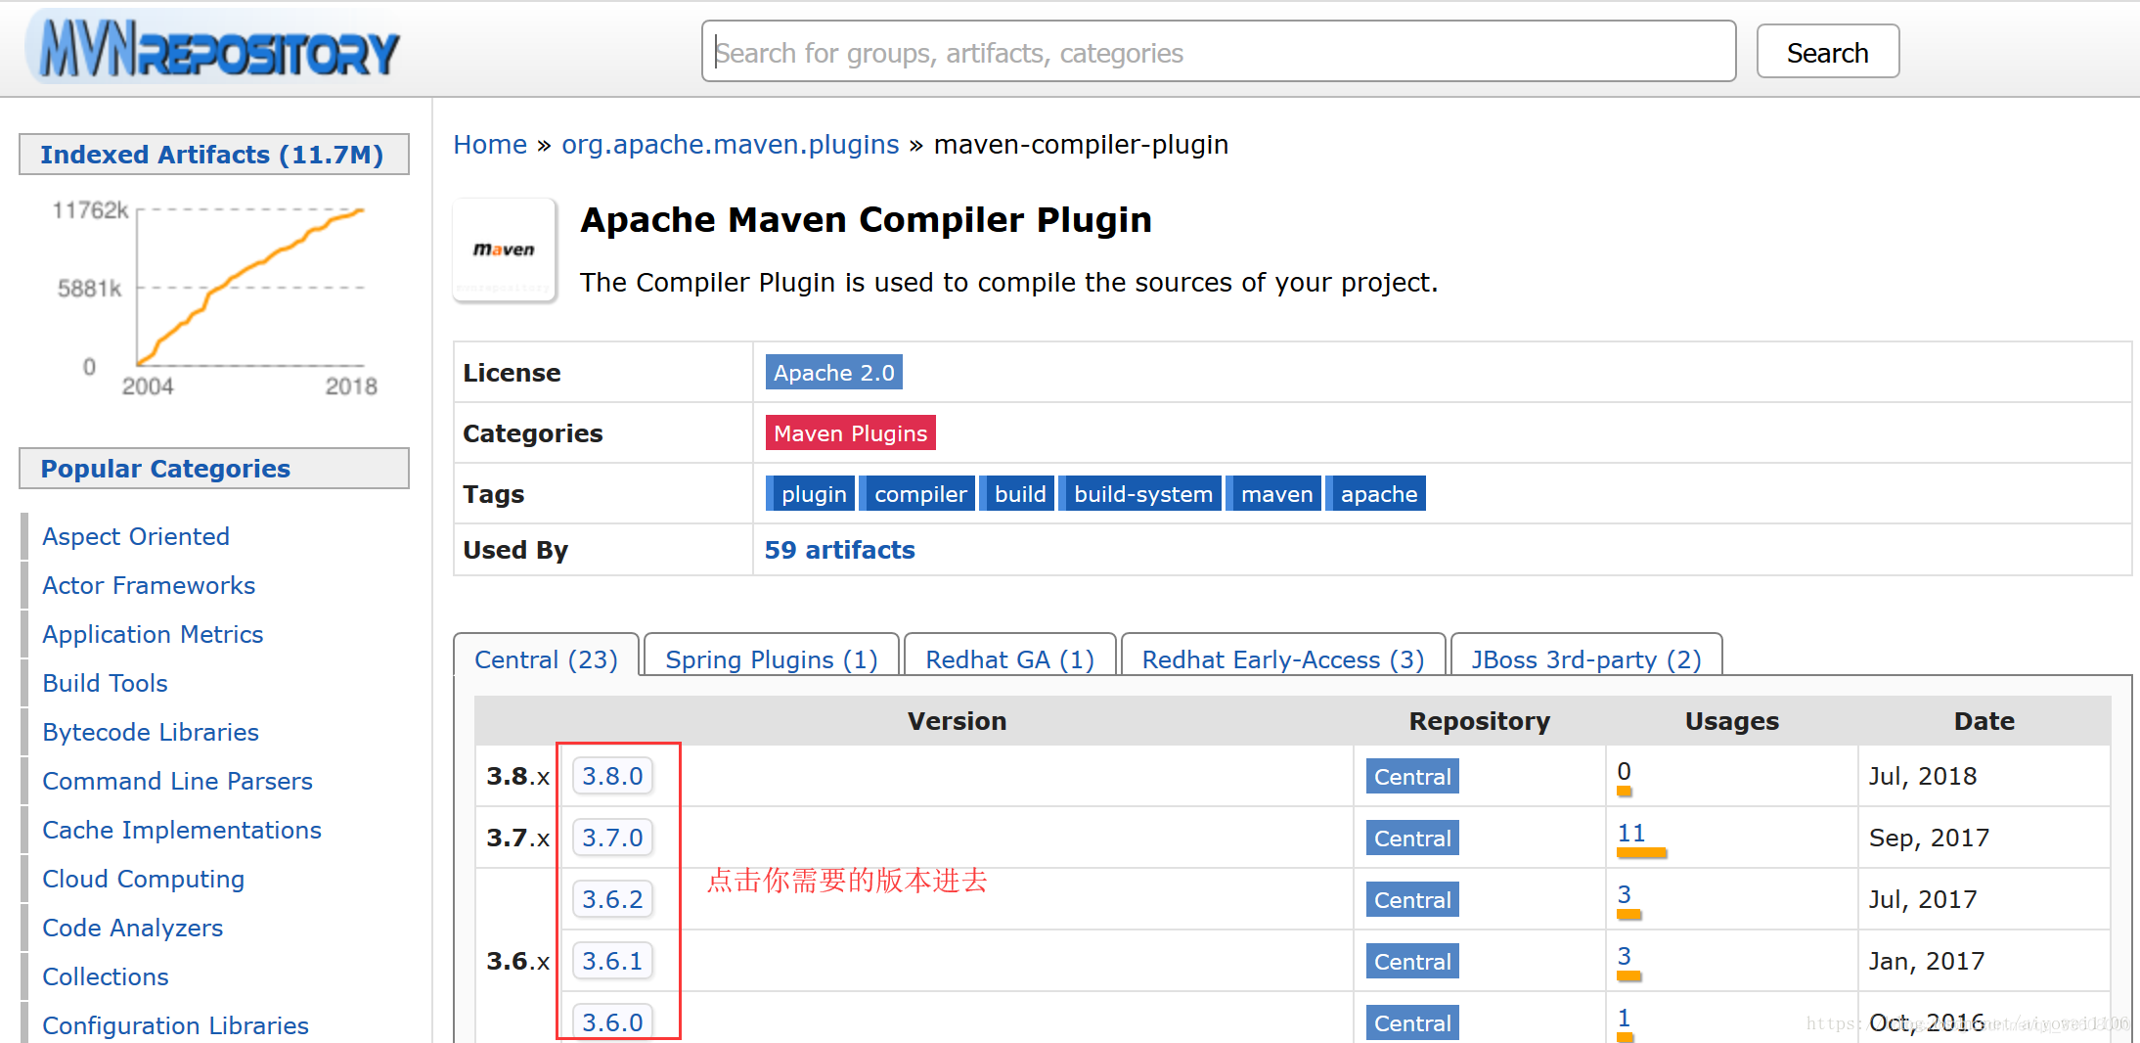
Task: Open Cache Implementations category
Action: click(182, 830)
